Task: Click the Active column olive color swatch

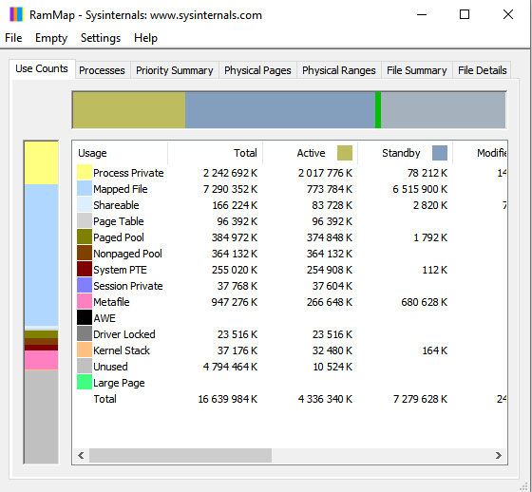Action: tap(345, 153)
